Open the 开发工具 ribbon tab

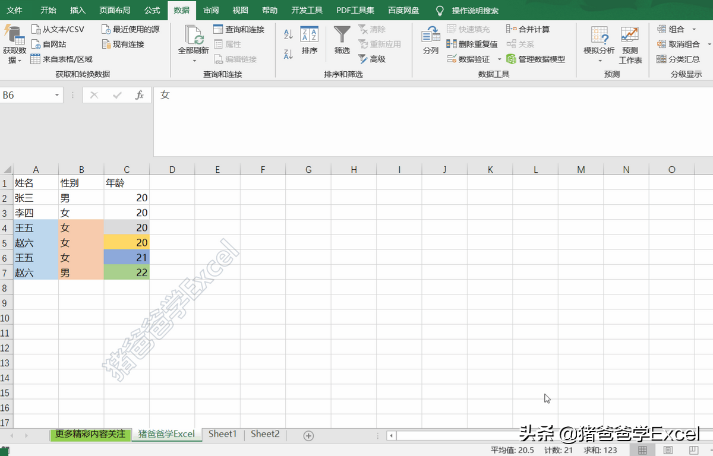click(307, 11)
